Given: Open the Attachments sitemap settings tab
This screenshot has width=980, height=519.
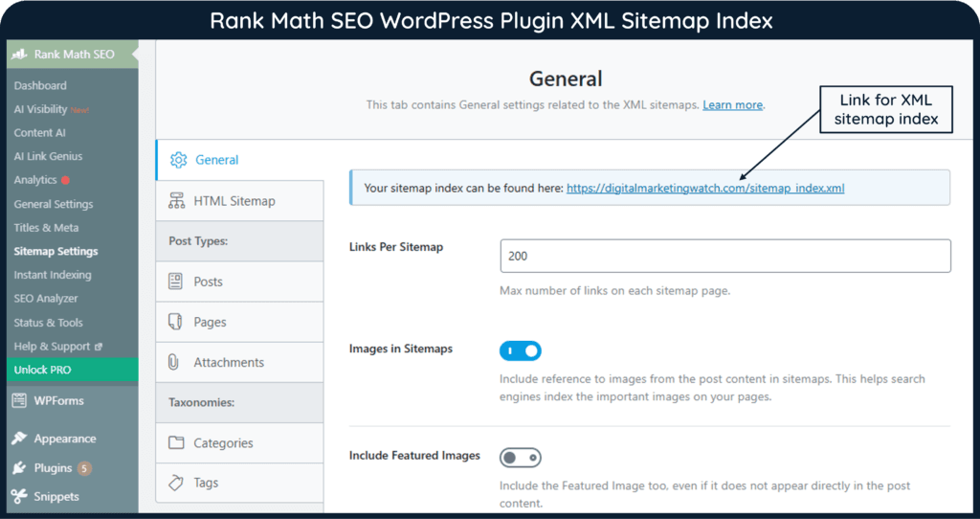Looking at the screenshot, I should pyautogui.click(x=240, y=362).
